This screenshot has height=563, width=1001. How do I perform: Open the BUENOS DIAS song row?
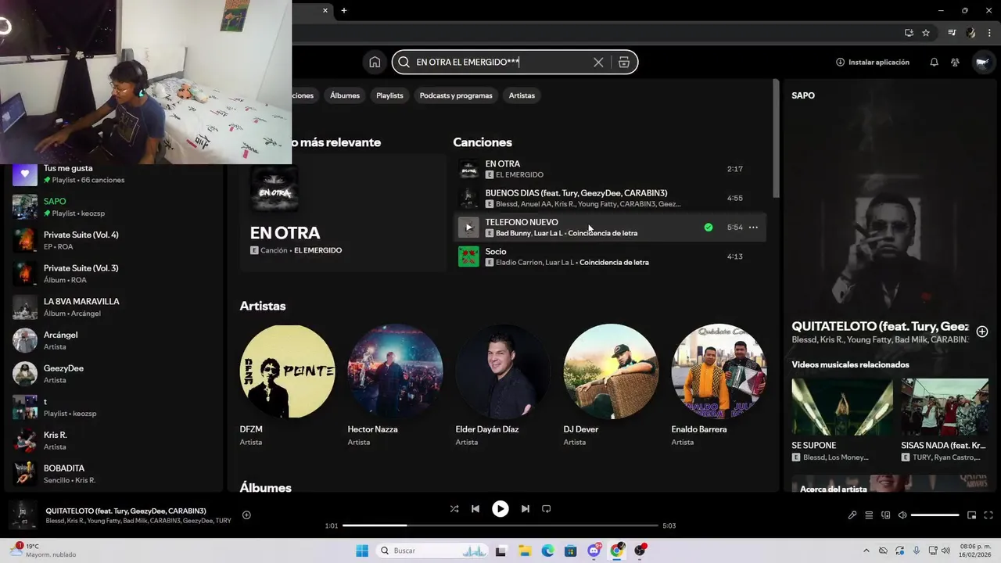point(610,199)
